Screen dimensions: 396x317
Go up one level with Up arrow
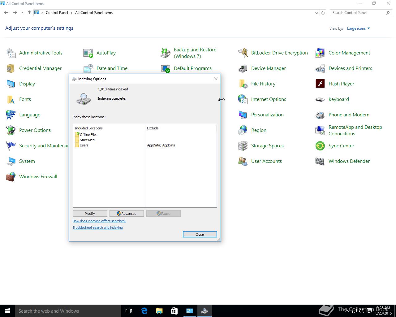[29, 13]
